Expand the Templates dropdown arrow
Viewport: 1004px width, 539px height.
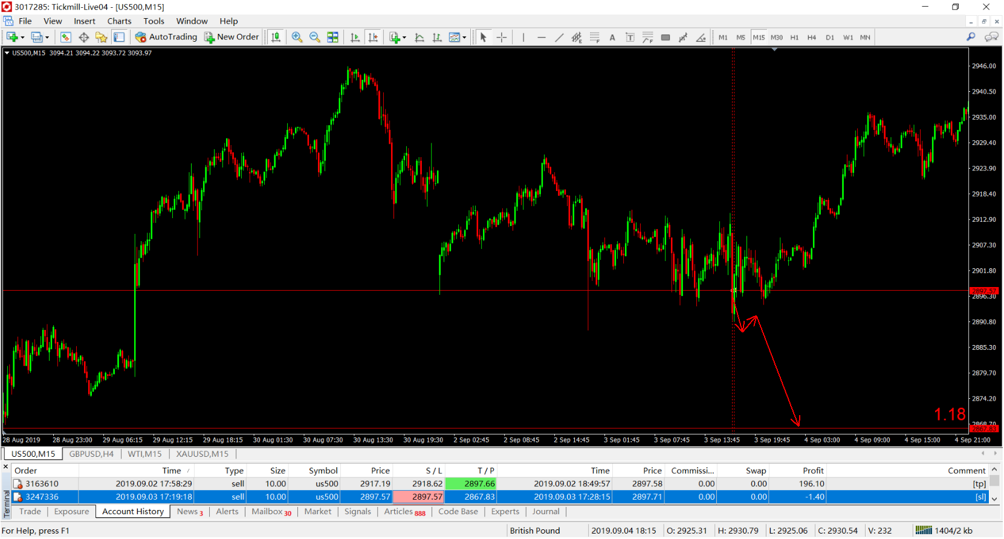(x=464, y=38)
